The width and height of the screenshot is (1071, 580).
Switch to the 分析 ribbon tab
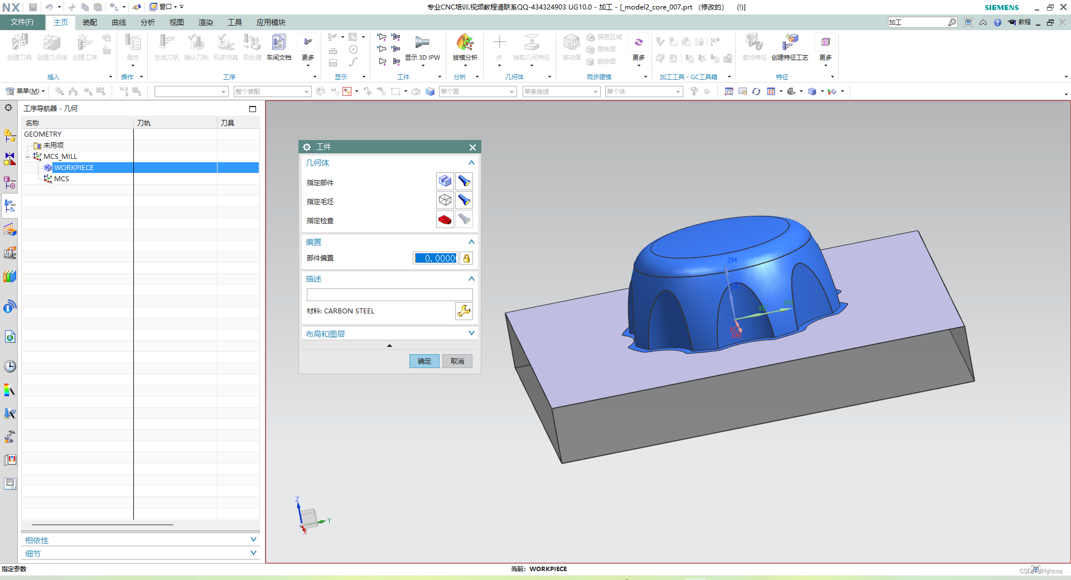pyautogui.click(x=148, y=22)
